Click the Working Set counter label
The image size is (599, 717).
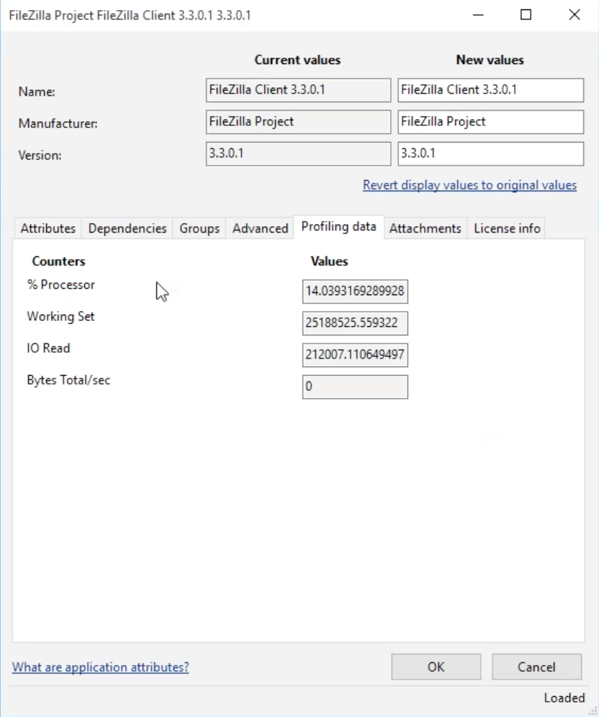(60, 317)
